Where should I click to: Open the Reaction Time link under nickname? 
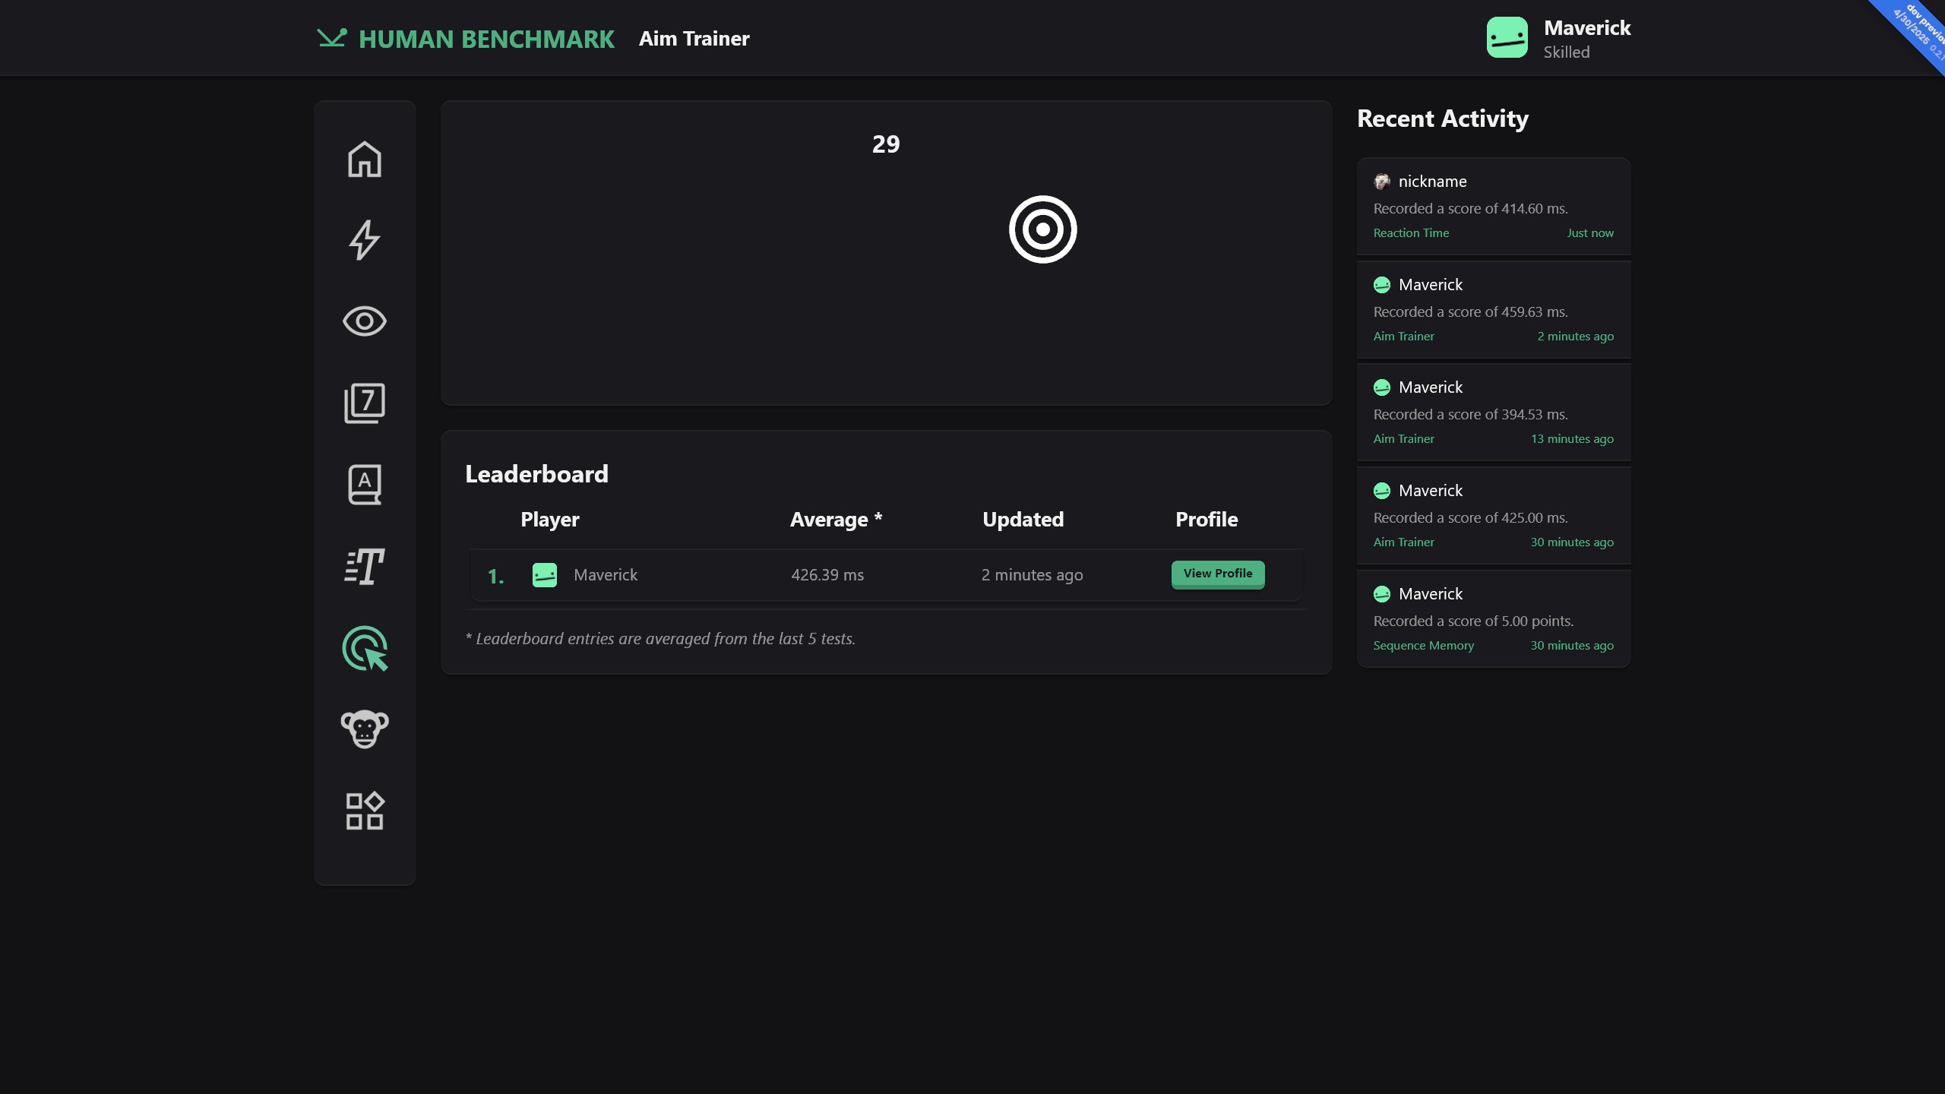click(1411, 233)
